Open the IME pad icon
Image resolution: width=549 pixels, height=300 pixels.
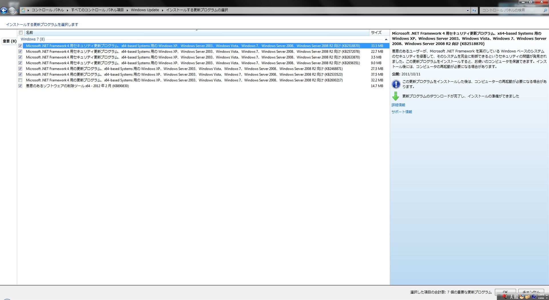(x=522, y=297)
